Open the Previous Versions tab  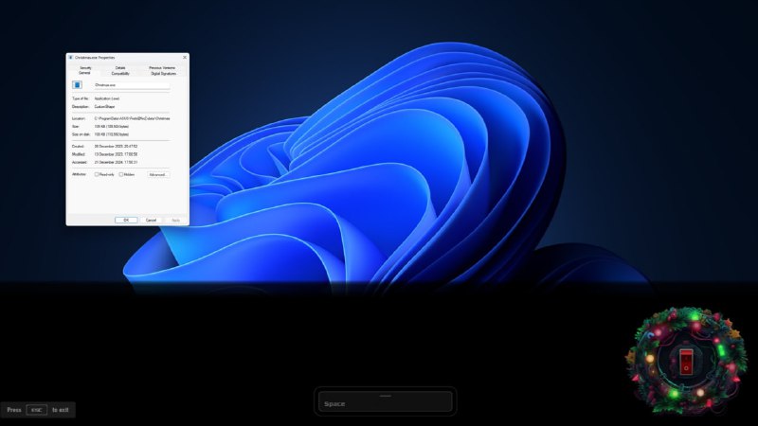tap(162, 68)
